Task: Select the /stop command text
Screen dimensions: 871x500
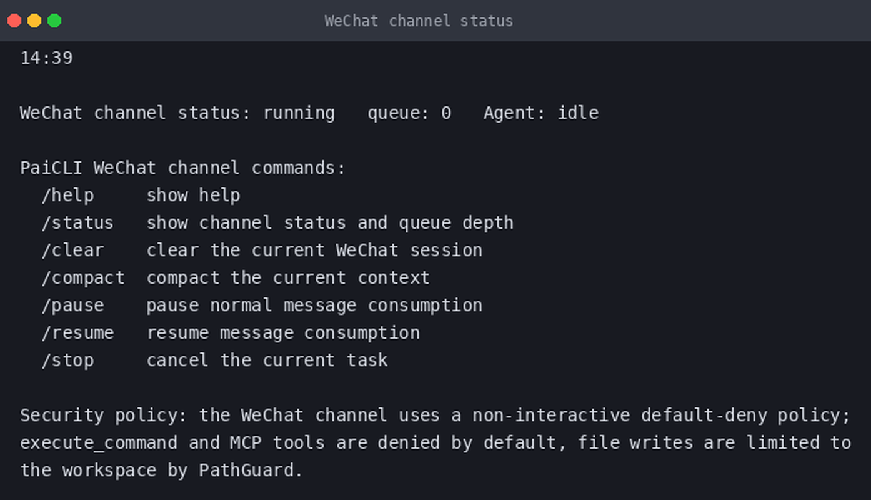Action: [67, 361]
